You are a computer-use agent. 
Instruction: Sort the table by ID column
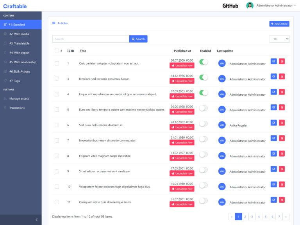coord(71,51)
